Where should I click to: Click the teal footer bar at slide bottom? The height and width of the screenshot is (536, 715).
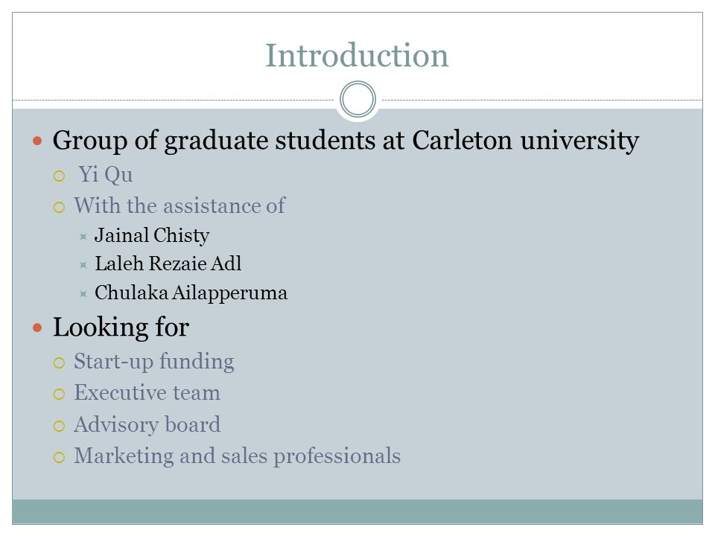coord(357,511)
